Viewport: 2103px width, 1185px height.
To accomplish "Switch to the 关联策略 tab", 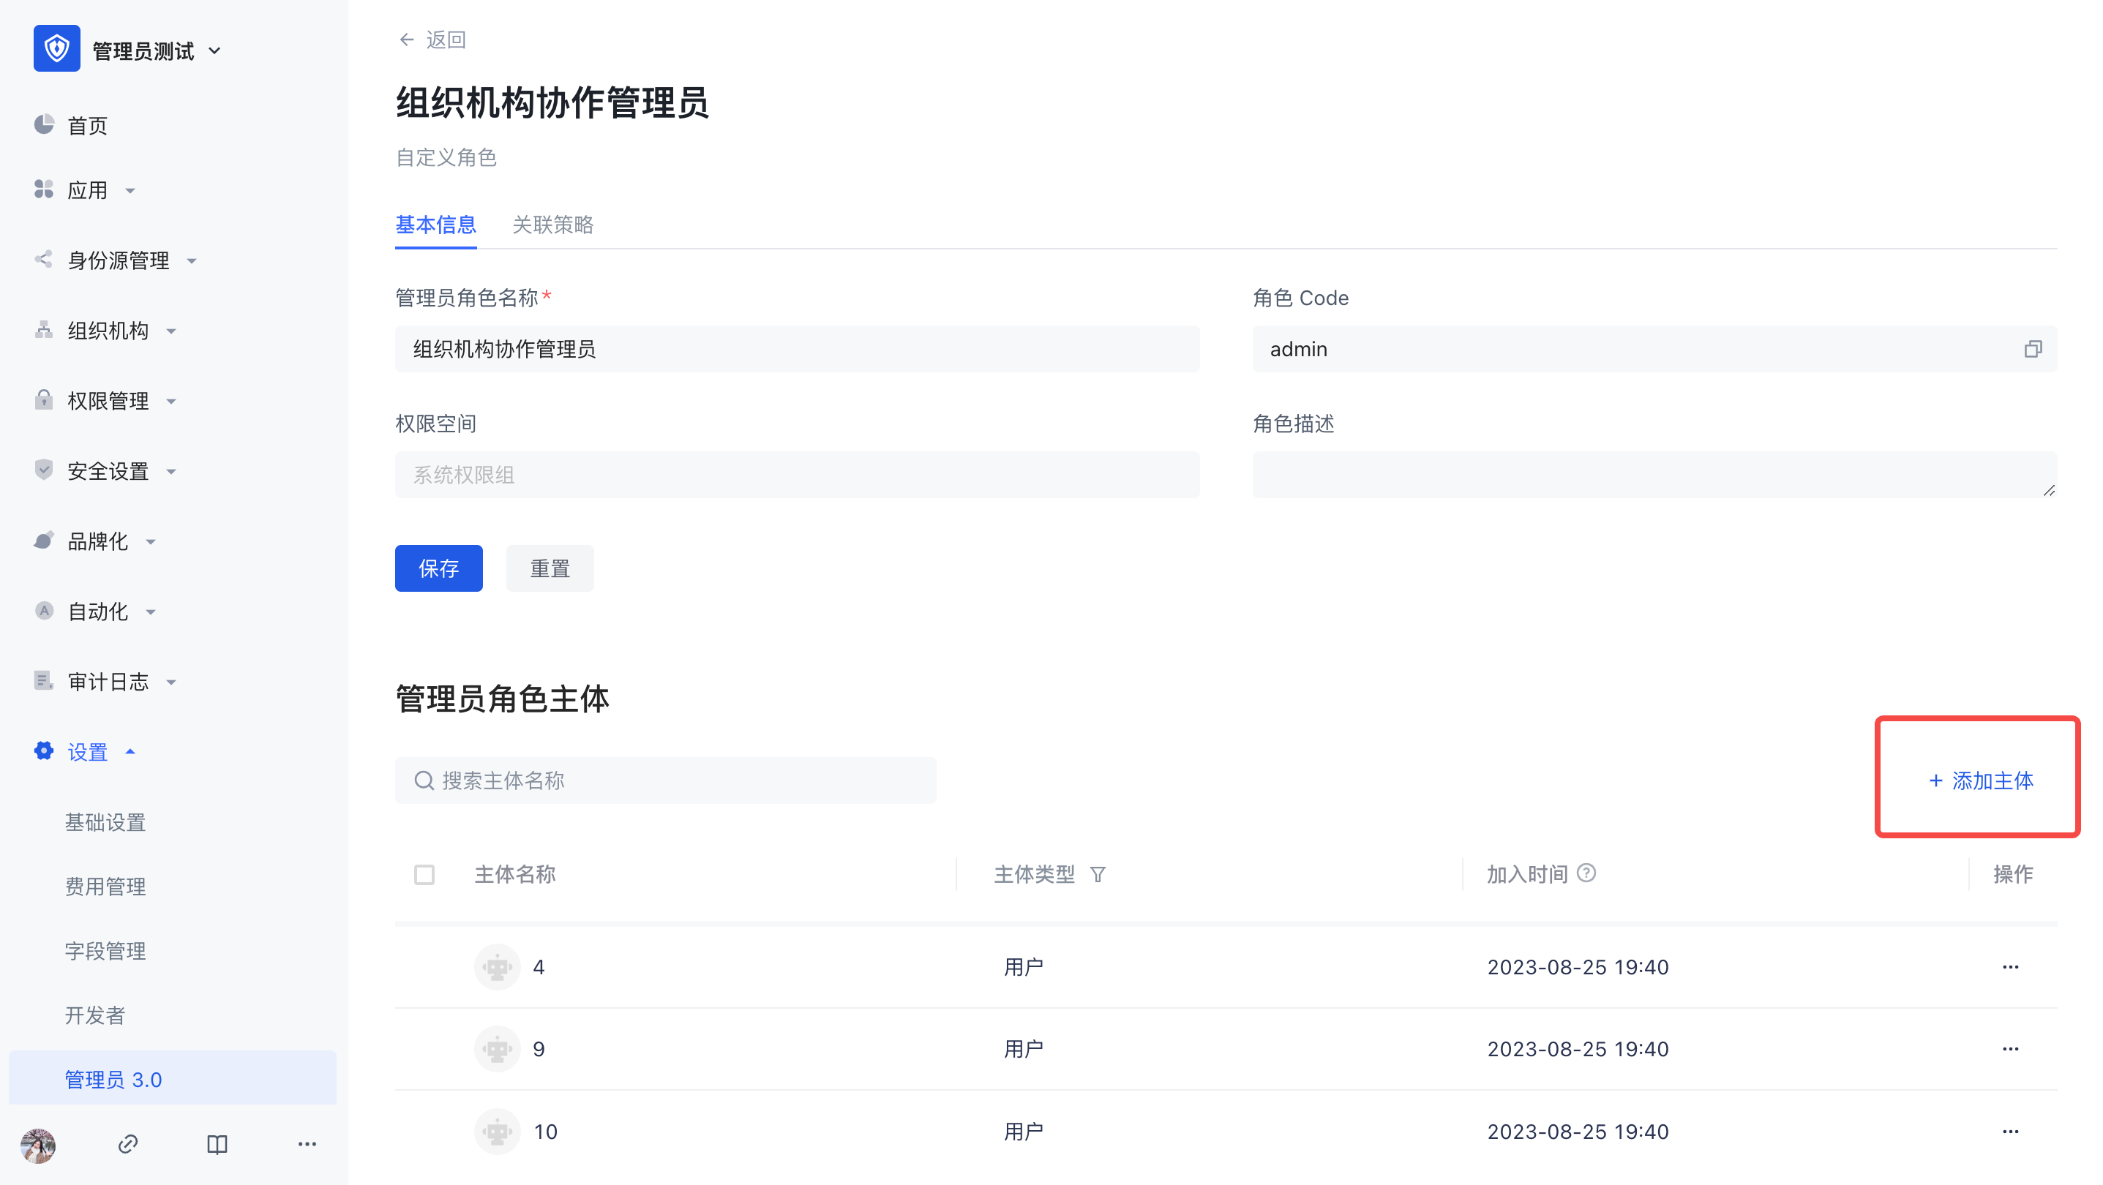I will coord(552,225).
